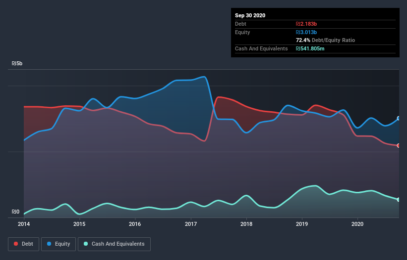The width and height of the screenshot is (407, 260).
Task: Click the Equity row label in tooltip
Action: click(242, 32)
